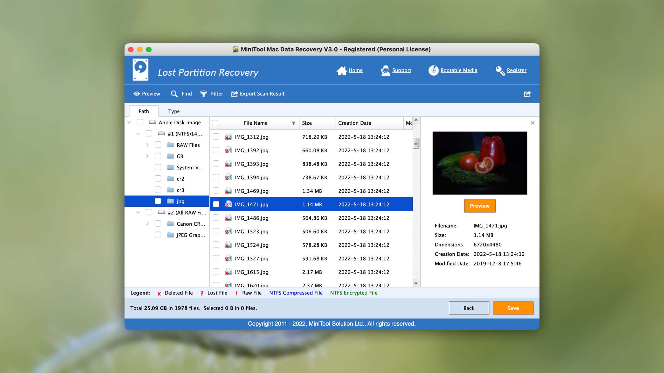Click the Apple Disk Image drive icon

click(x=152, y=122)
